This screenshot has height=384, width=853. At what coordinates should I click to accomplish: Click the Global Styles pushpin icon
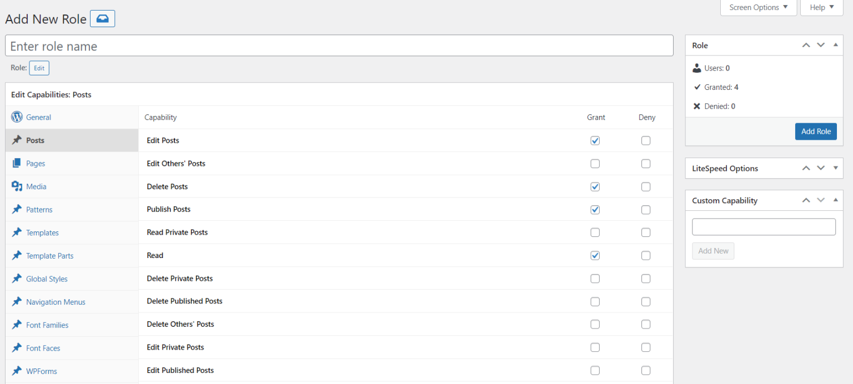16,279
